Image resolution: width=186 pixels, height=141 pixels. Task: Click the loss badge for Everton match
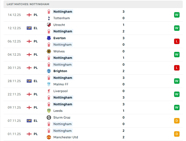point(177,41)
